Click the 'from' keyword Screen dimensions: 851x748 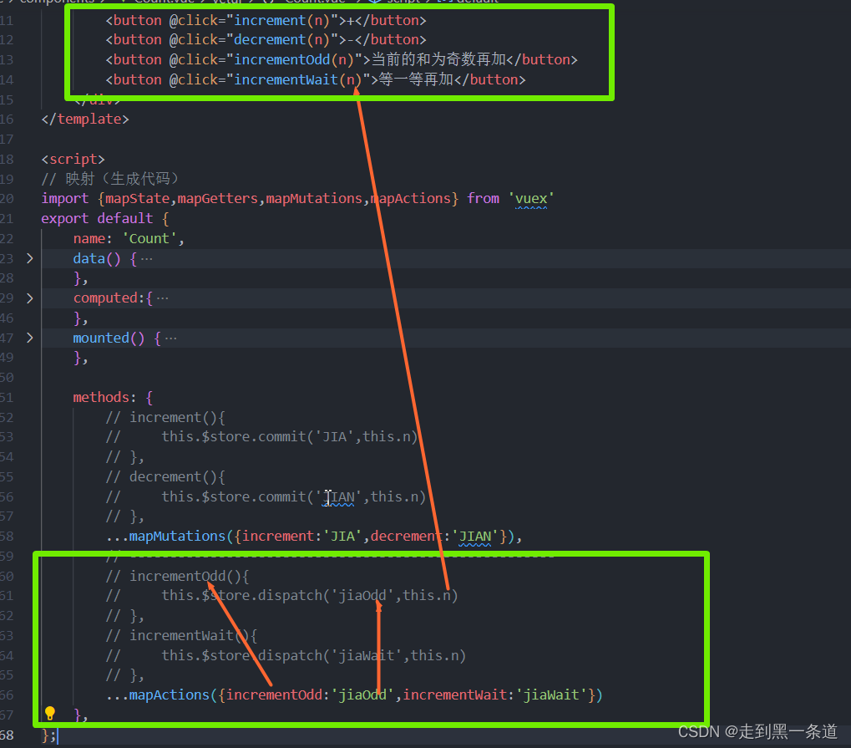click(x=483, y=199)
